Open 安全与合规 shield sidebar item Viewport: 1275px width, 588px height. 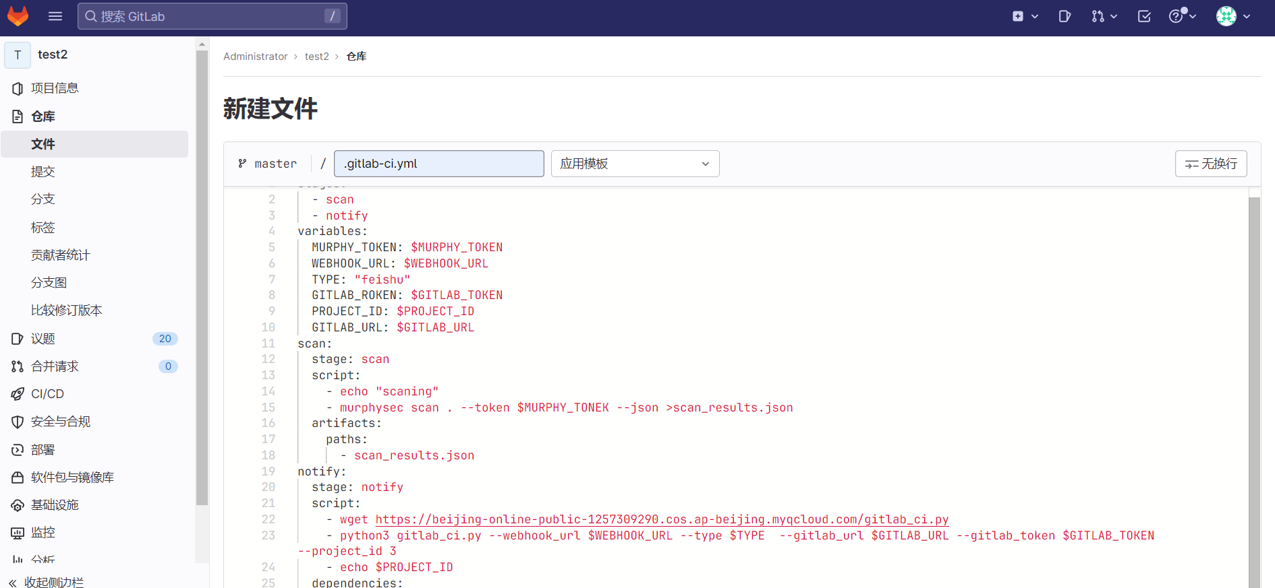(x=60, y=422)
